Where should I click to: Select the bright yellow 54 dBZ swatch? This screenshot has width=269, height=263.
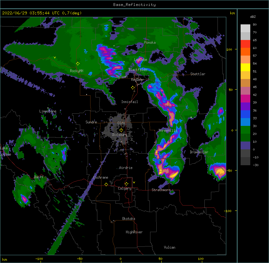coord(245,67)
